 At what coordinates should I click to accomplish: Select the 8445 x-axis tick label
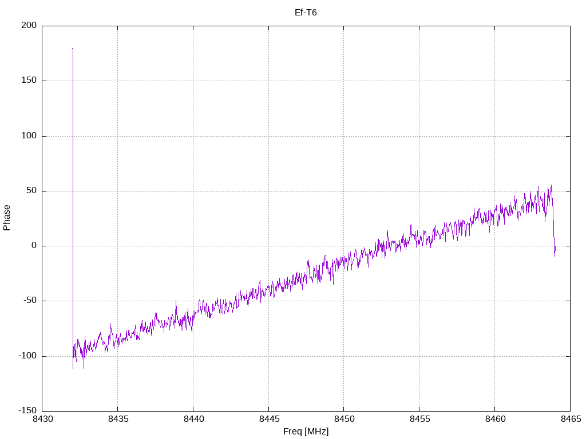click(268, 420)
